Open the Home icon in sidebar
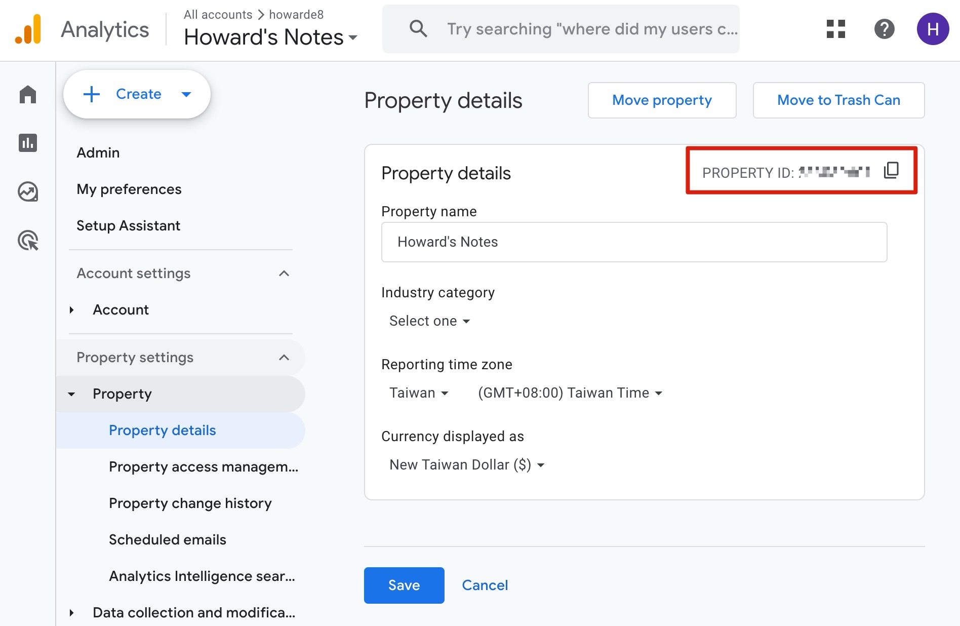960x626 pixels. [28, 94]
